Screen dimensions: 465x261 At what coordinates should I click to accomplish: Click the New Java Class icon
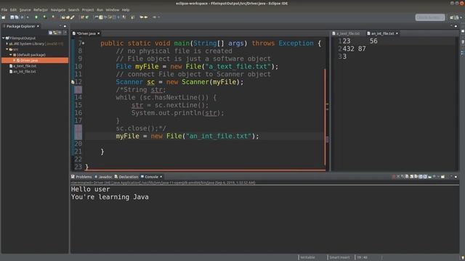[87, 17]
